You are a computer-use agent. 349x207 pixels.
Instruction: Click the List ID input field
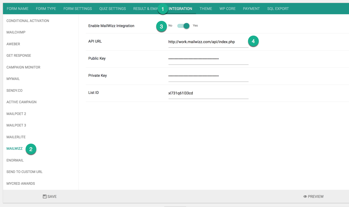(x=208, y=93)
